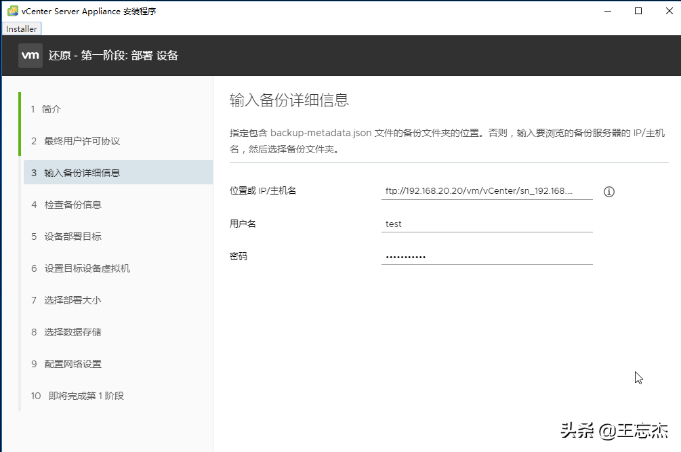Click the 用户名 label
The image size is (681, 452).
(243, 224)
